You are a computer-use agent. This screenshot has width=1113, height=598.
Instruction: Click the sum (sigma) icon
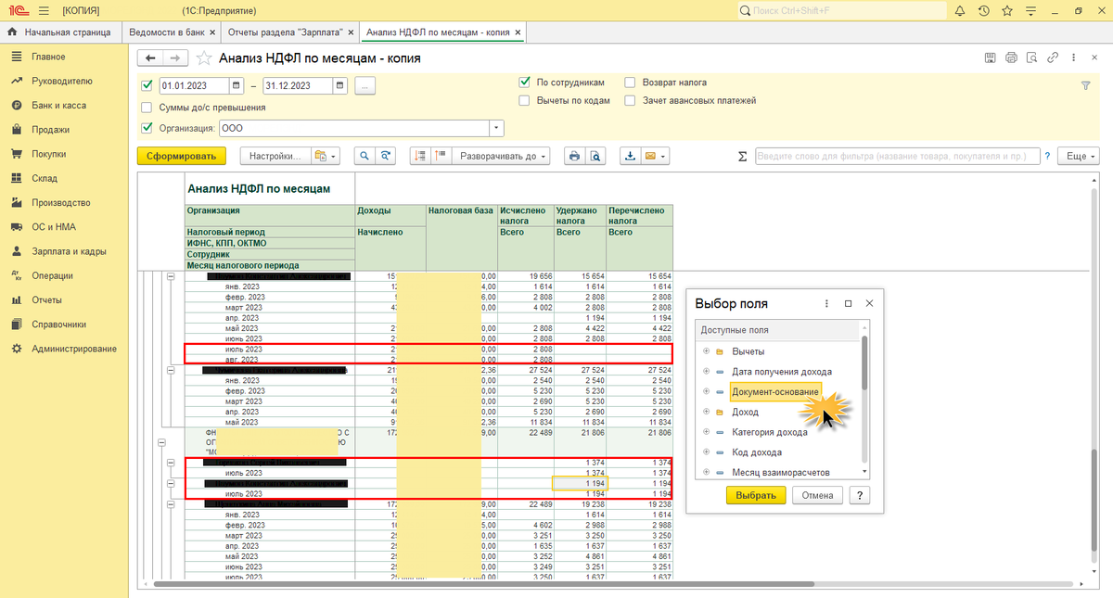742,156
